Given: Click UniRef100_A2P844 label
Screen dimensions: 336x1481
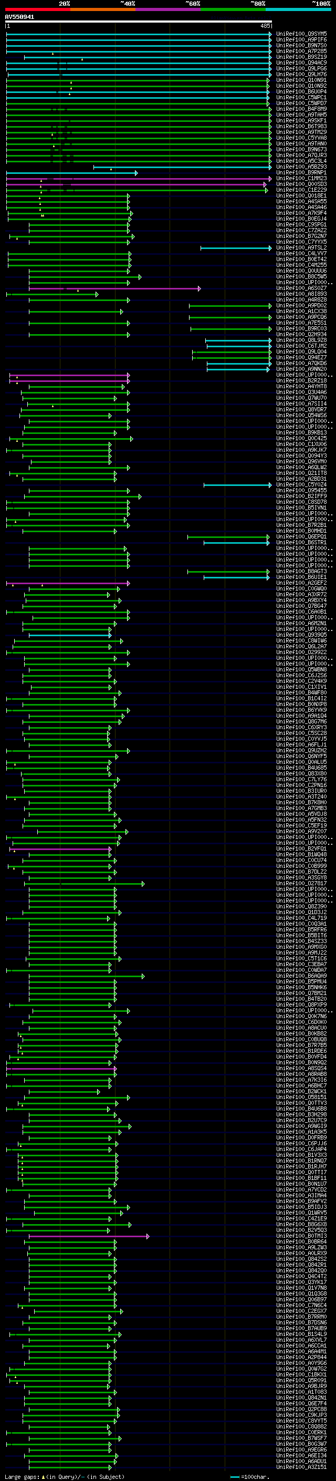Looking at the screenshot, I should point(301,1357).
